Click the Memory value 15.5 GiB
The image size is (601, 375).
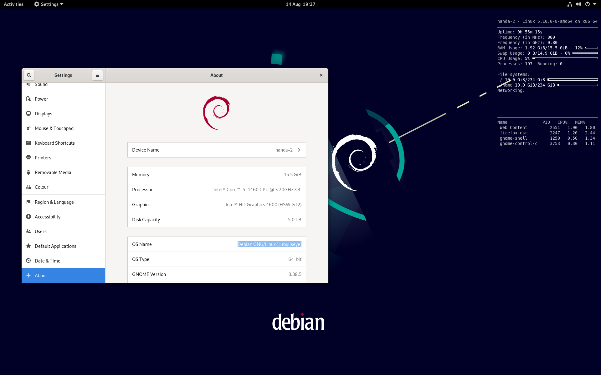292,175
